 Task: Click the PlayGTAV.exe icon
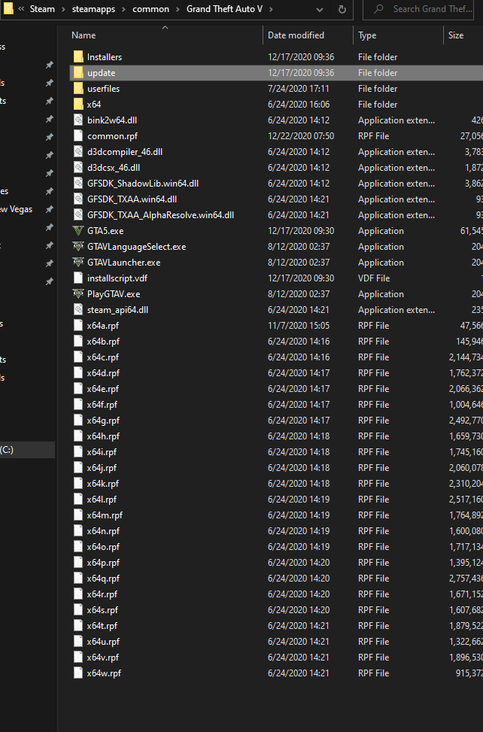(x=78, y=294)
